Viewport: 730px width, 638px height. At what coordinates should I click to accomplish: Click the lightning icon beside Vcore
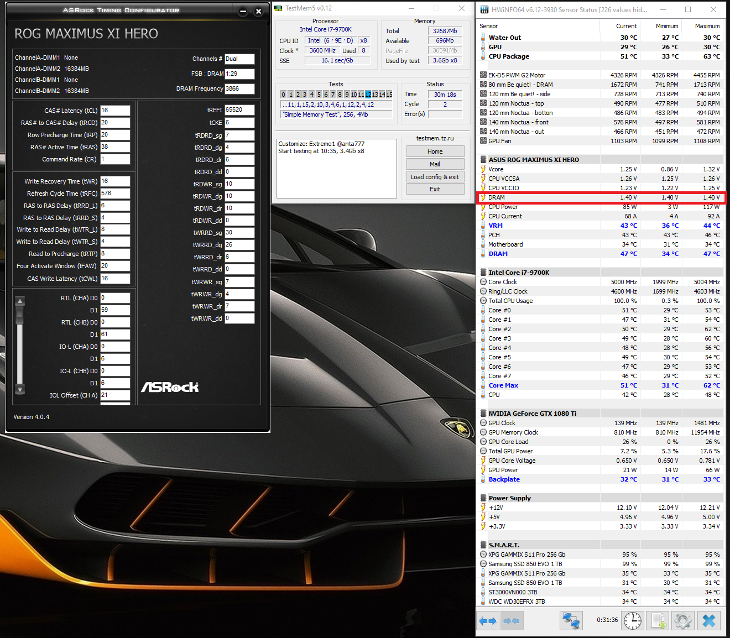point(483,169)
